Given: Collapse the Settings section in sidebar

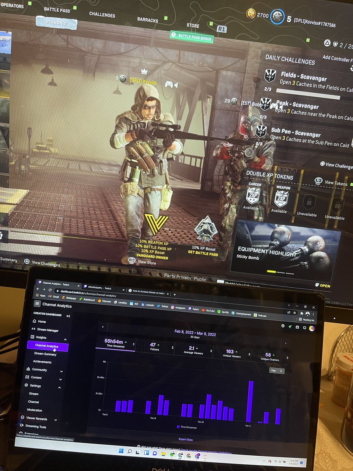Looking at the screenshot, I should tap(60, 388).
